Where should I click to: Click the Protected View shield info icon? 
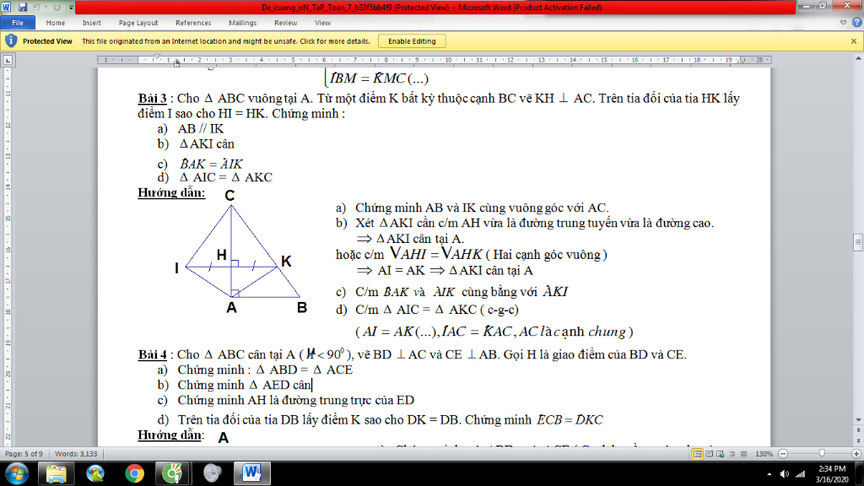tap(10, 40)
